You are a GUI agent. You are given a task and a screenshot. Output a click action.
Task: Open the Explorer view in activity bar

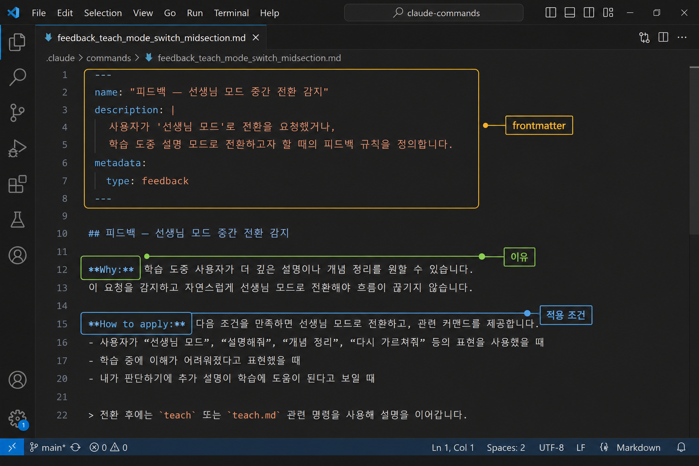tap(17, 42)
